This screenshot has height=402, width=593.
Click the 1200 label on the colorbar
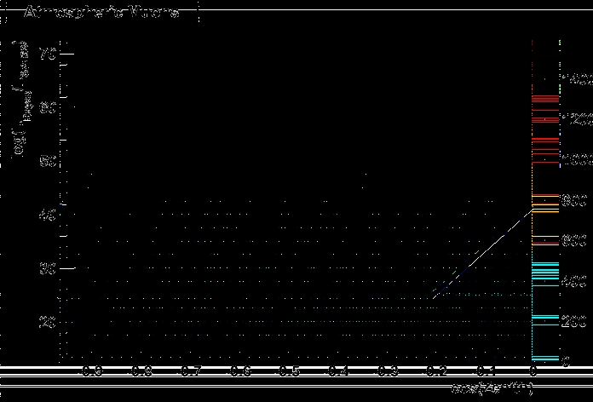(576, 120)
